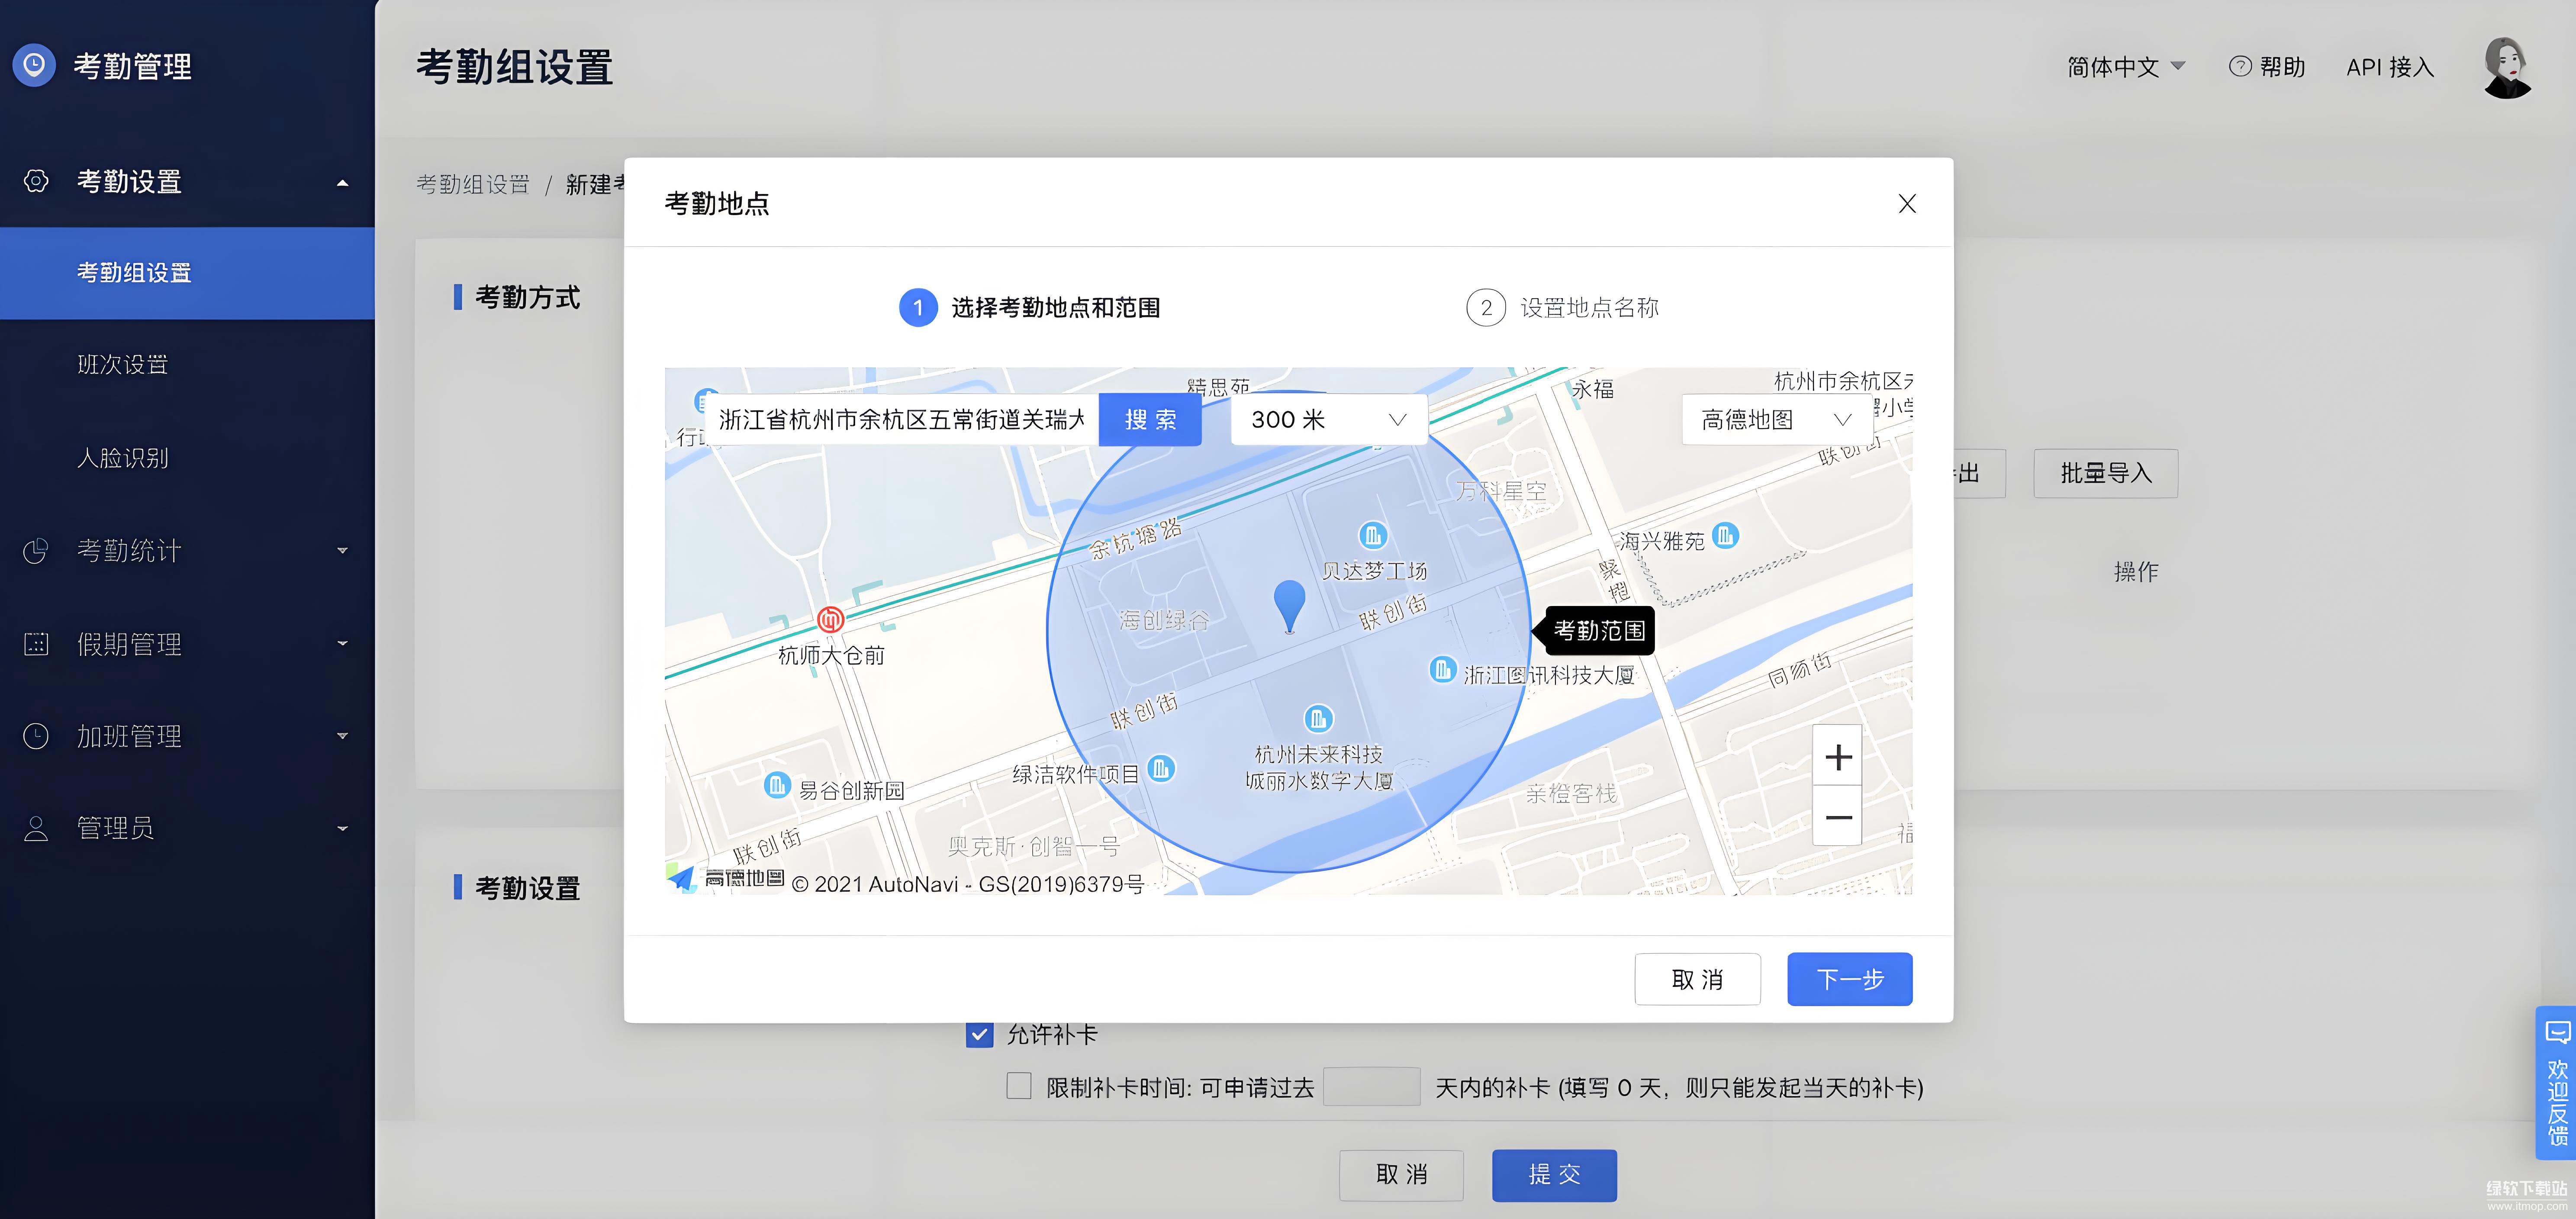Click the 考勤管理 clock logo icon

(x=34, y=65)
